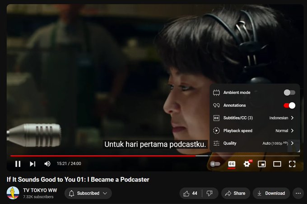This screenshot has width=307, height=204.
Task: Click the Annotations icon
Action: point(216,105)
